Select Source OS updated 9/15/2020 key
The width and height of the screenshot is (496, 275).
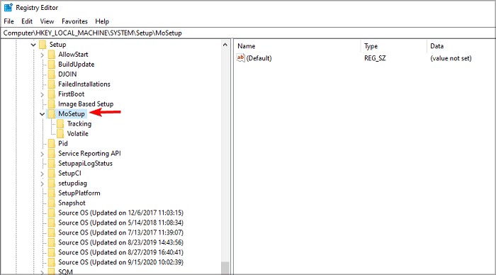pos(120,262)
